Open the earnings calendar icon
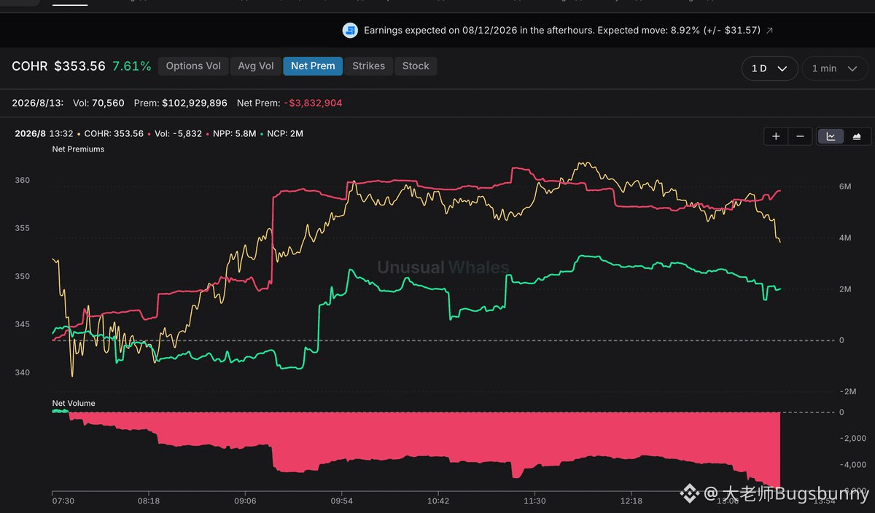Image resolution: width=875 pixels, height=513 pixels. click(x=350, y=31)
